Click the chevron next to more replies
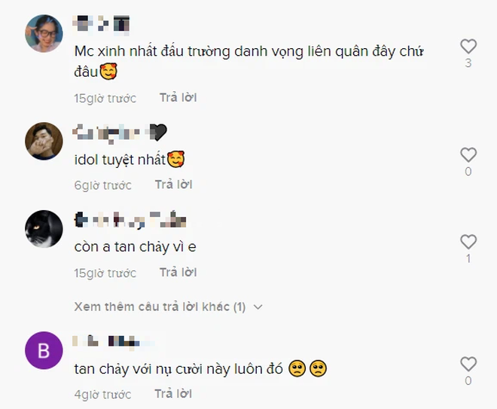The width and height of the screenshot is (497, 409). [258, 307]
